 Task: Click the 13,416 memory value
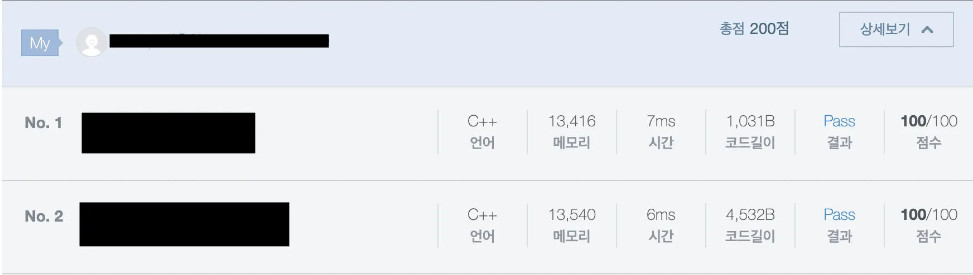click(571, 121)
